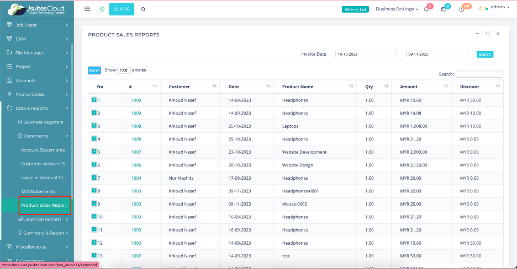This screenshot has height=269, width=517.
Task: Open the search magnifier icon in top bar
Action: pyautogui.click(x=144, y=9)
